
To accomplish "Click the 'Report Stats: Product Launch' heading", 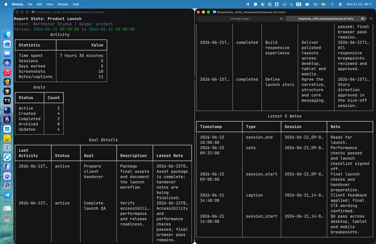I will pyautogui.click(x=47, y=19).
